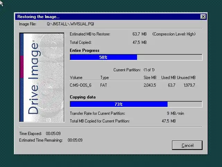The height and width of the screenshot is (167, 222).
Task: Click the '(Compression Level: High)' text
Action: pyautogui.click(x=174, y=34)
